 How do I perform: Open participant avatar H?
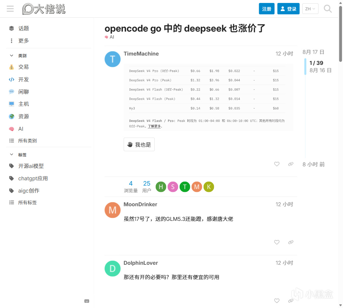pos(161,187)
